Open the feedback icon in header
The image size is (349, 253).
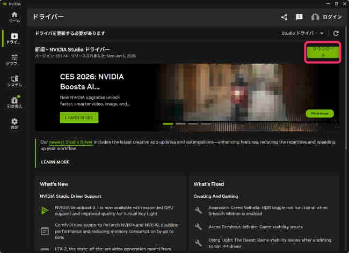[x=299, y=17]
